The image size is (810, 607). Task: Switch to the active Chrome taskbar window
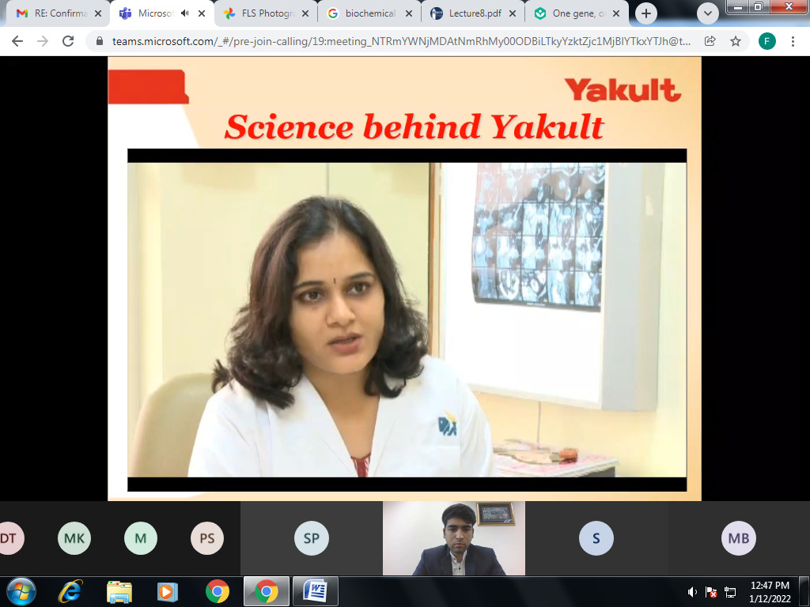point(266,591)
